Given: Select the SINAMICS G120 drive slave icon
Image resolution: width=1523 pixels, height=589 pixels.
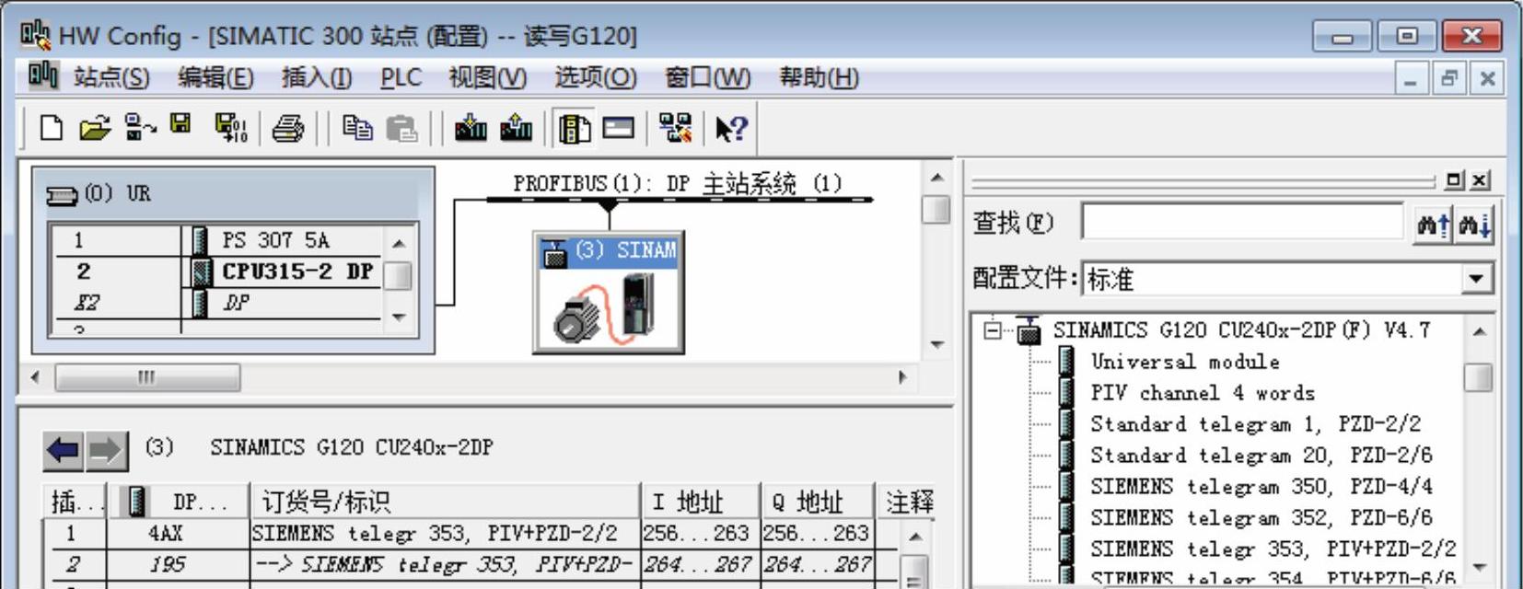Looking at the screenshot, I should pos(609,293).
